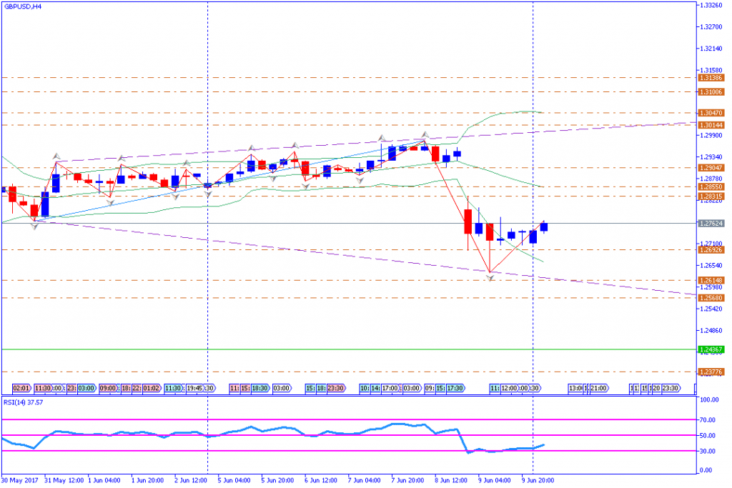Click the 7 Jun 20:00 time label
Image resolution: width=732 pixels, height=488 pixels.
(407, 480)
